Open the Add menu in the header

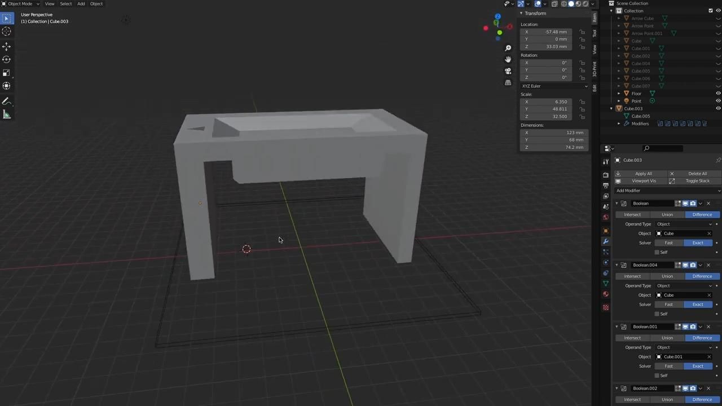pos(81,4)
